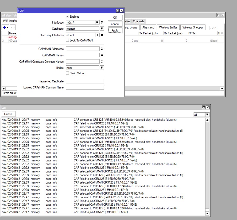This screenshot has height=220, width=237.
Task: Click Cancel in the CAP dialog
Action: point(115,24)
